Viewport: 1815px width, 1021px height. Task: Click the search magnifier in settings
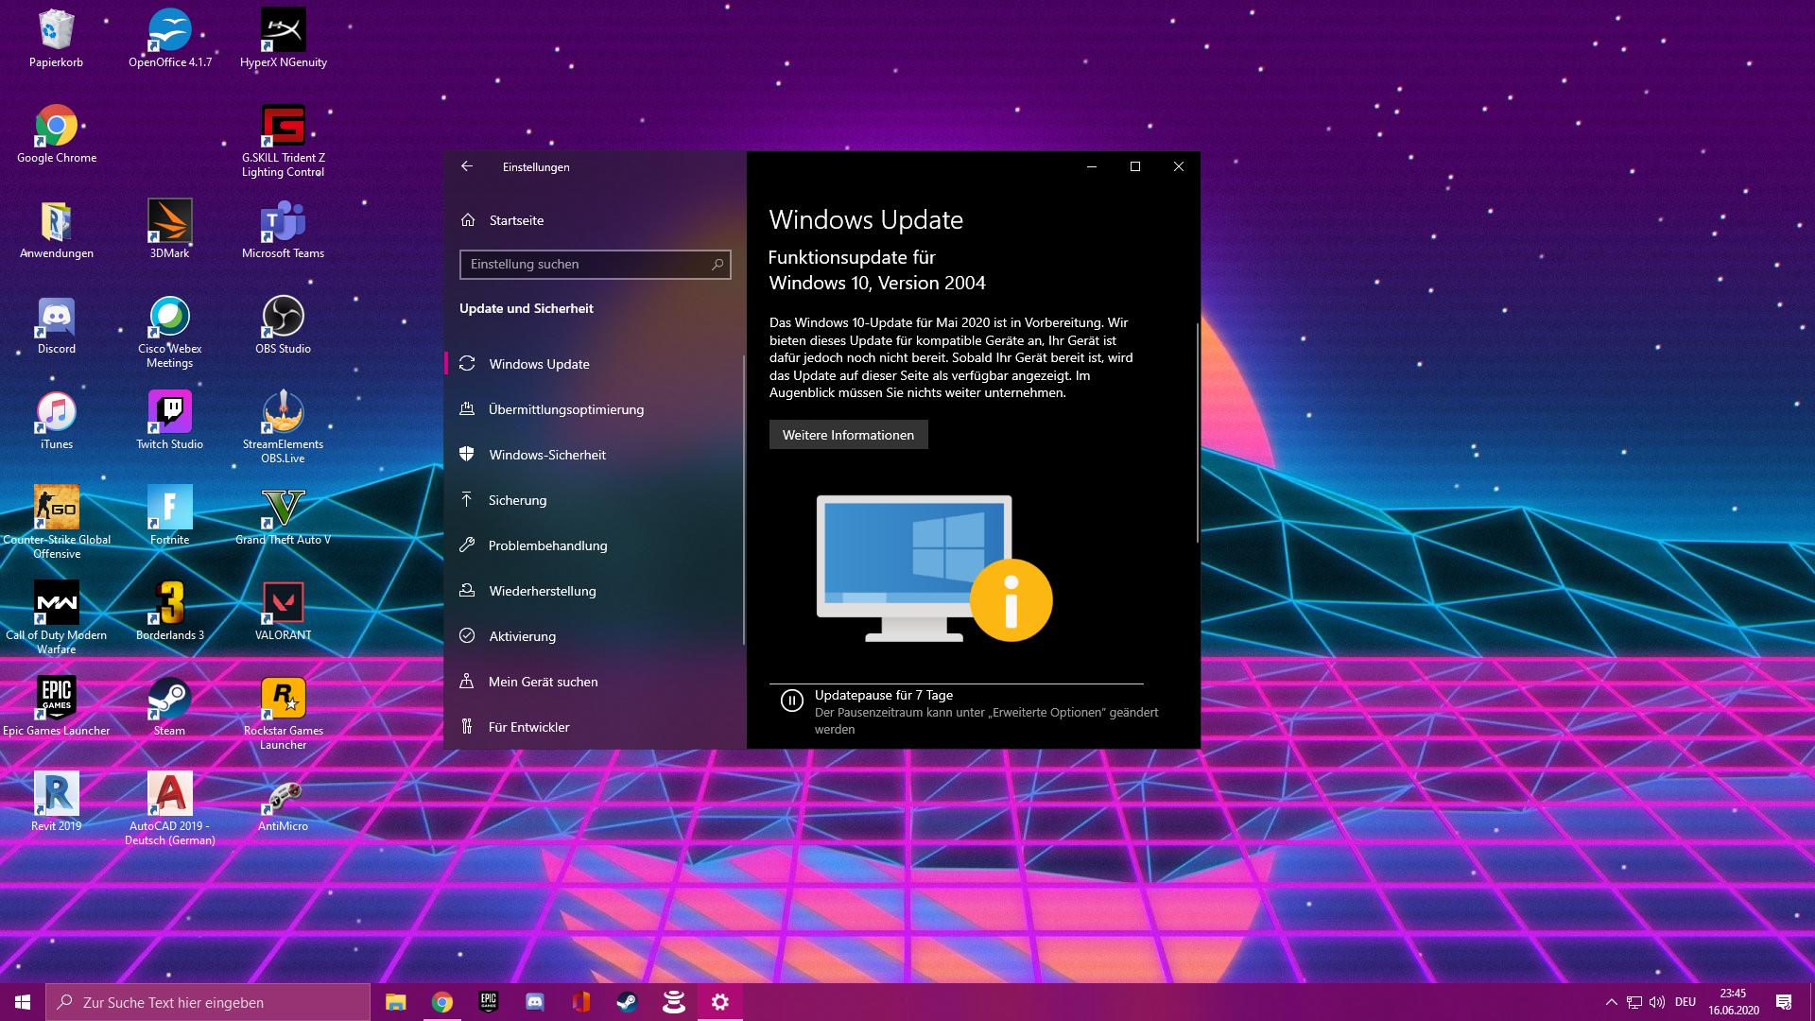tap(717, 265)
